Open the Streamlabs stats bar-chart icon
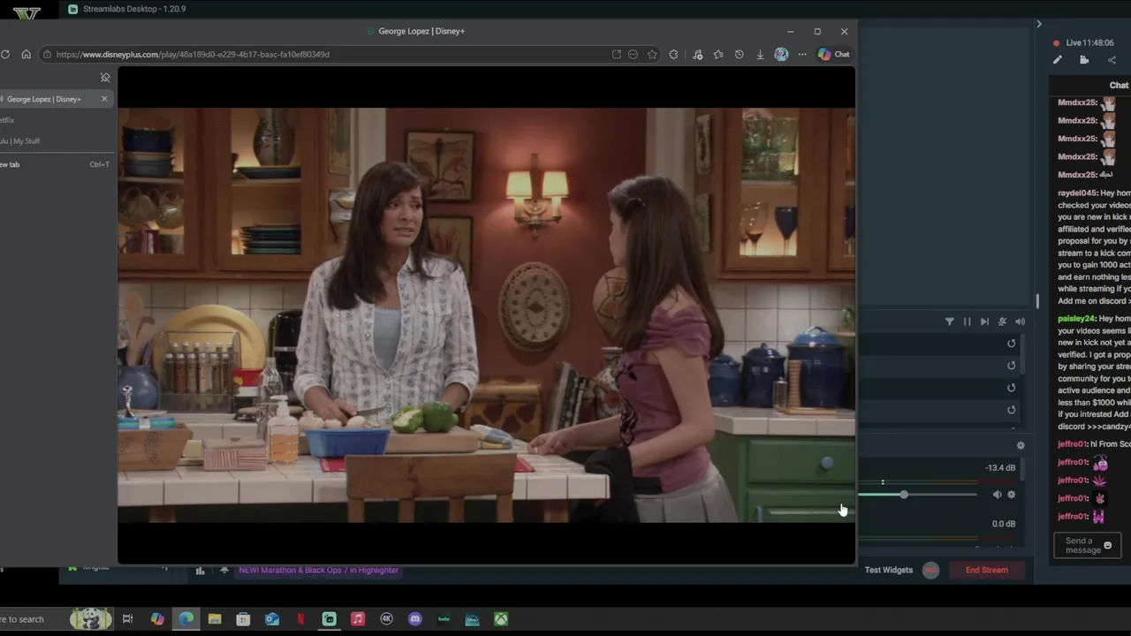Viewport: 1131px width, 636px height. (201, 571)
